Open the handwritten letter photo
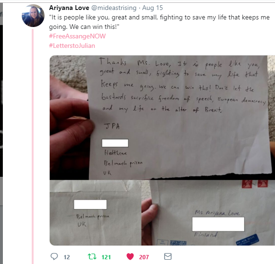Viewport: 275px width, 264px height. (162, 118)
